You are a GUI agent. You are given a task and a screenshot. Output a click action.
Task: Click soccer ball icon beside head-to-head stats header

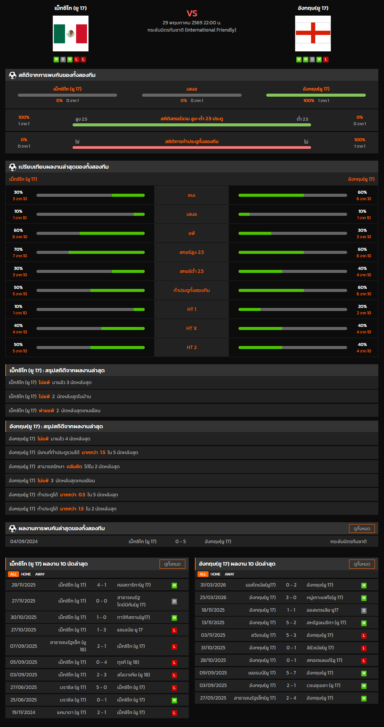pos(13,75)
